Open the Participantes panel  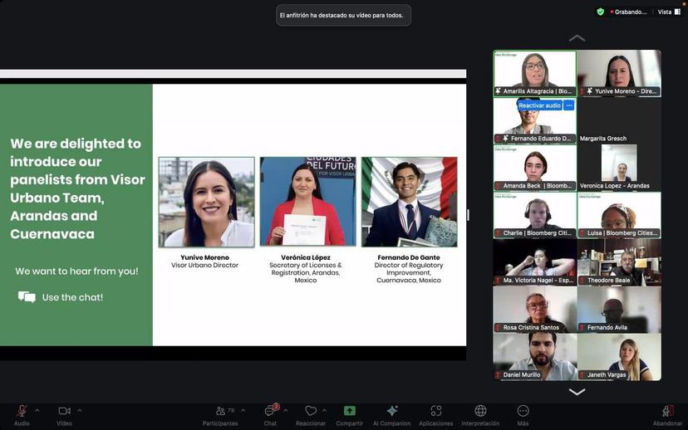(220, 412)
